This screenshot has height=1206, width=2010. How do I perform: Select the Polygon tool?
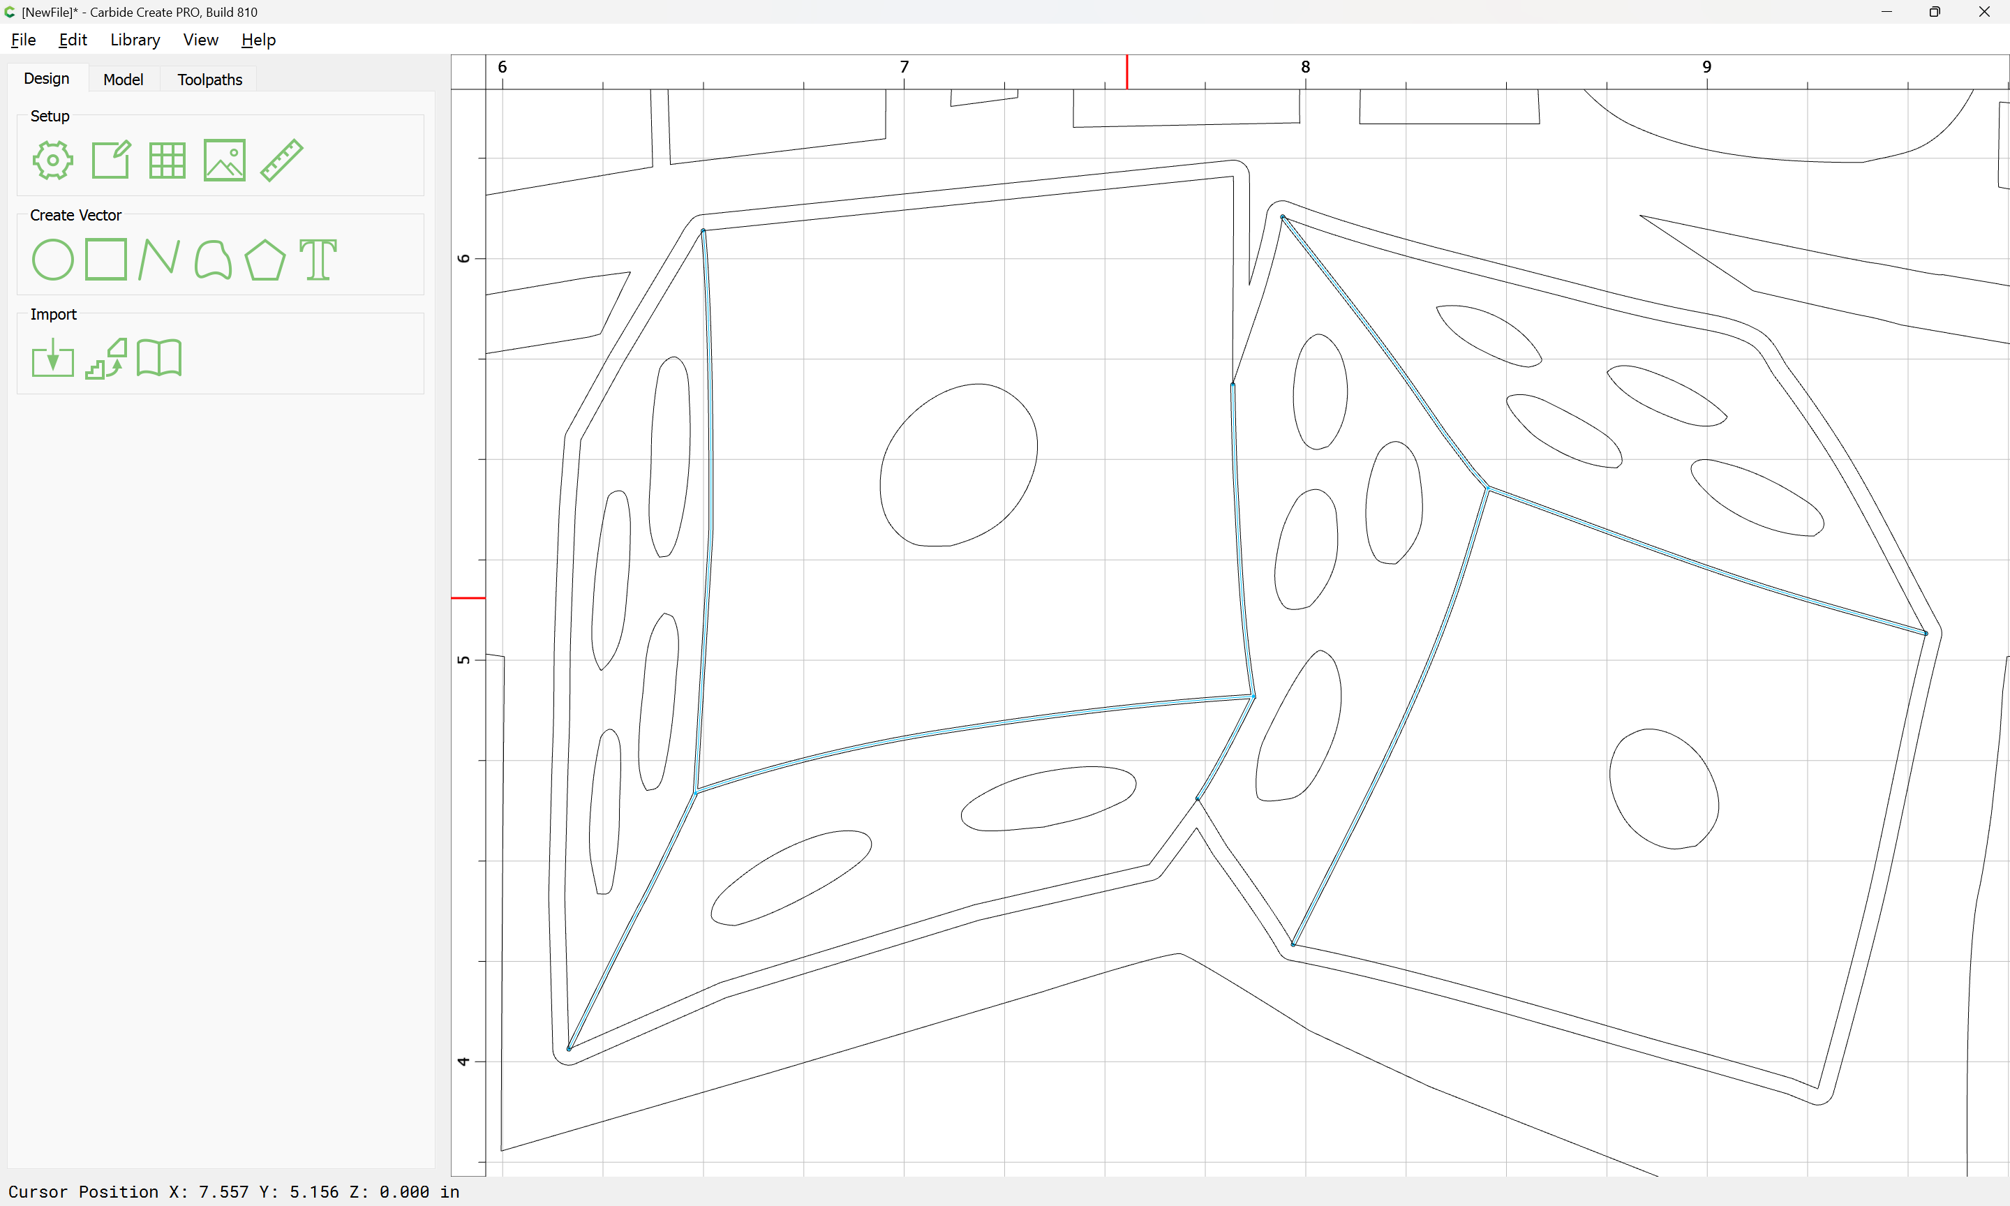click(x=265, y=260)
